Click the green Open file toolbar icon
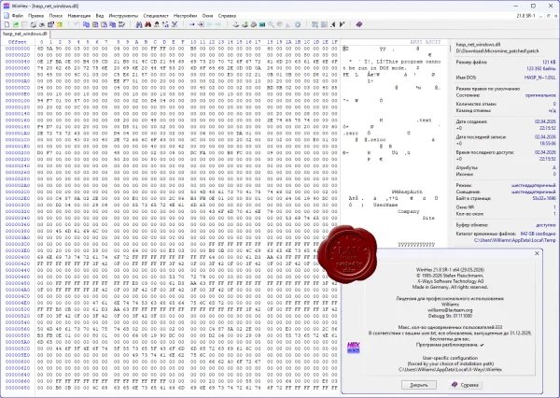This screenshot has height=398, width=560. [16, 24]
